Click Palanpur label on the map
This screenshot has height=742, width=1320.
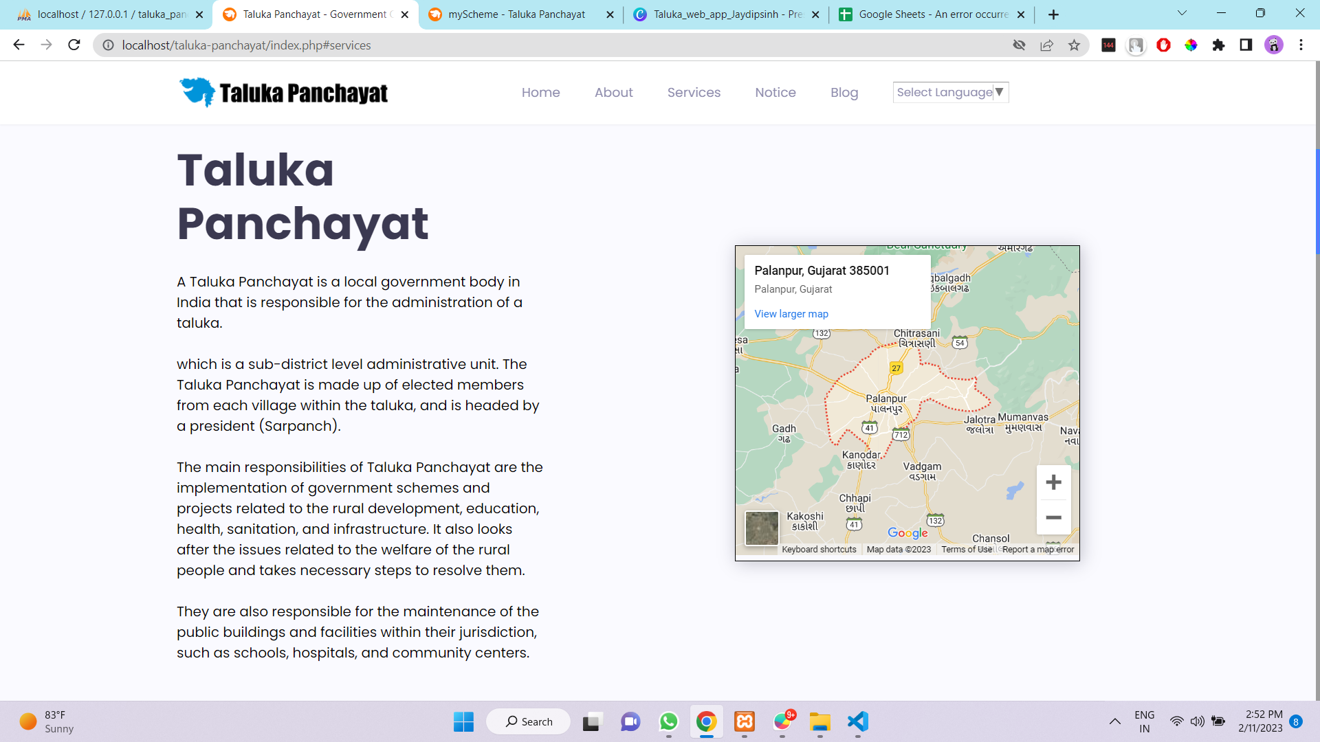(x=885, y=403)
